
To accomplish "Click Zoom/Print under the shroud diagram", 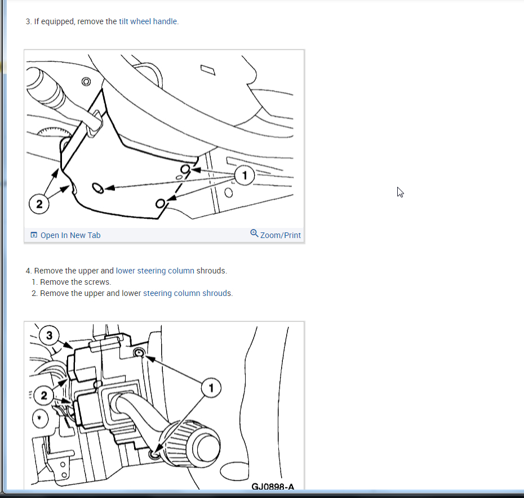I will [281, 235].
